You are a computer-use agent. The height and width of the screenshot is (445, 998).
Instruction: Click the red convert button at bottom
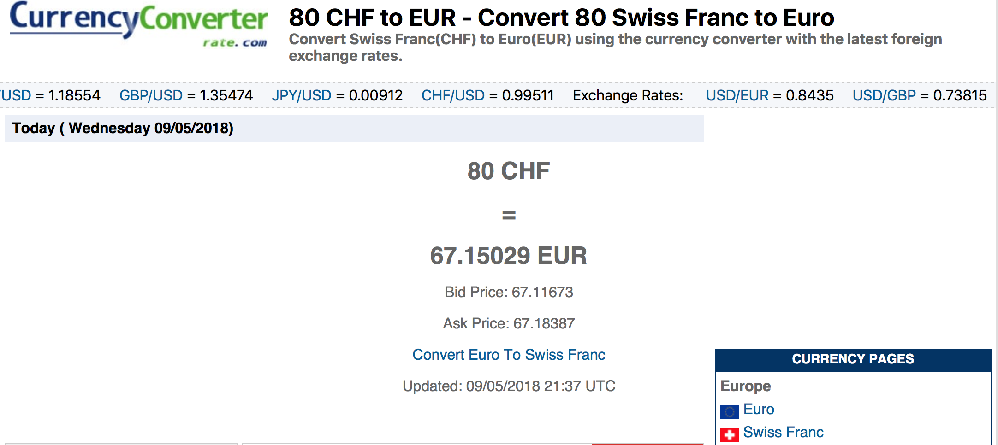[x=648, y=443]
